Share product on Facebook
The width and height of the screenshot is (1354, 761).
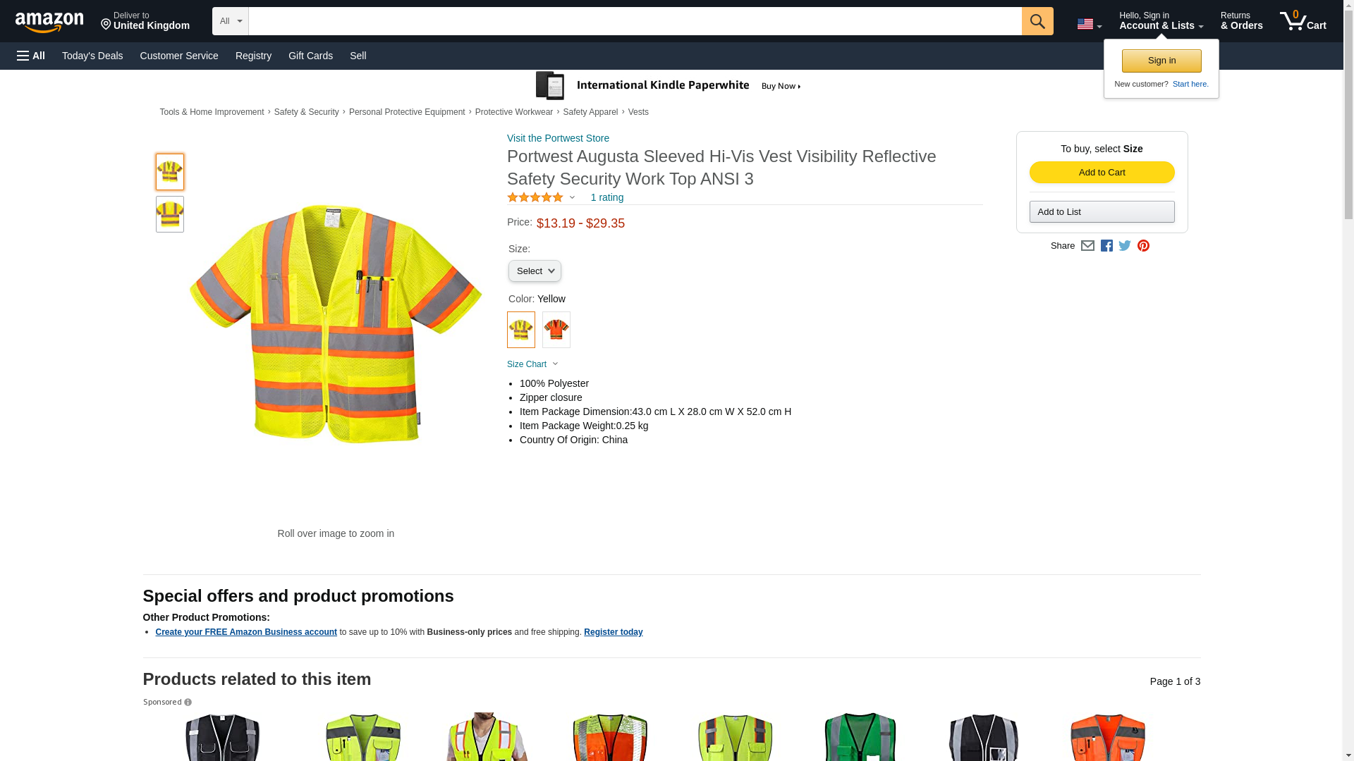[1106, 246]
